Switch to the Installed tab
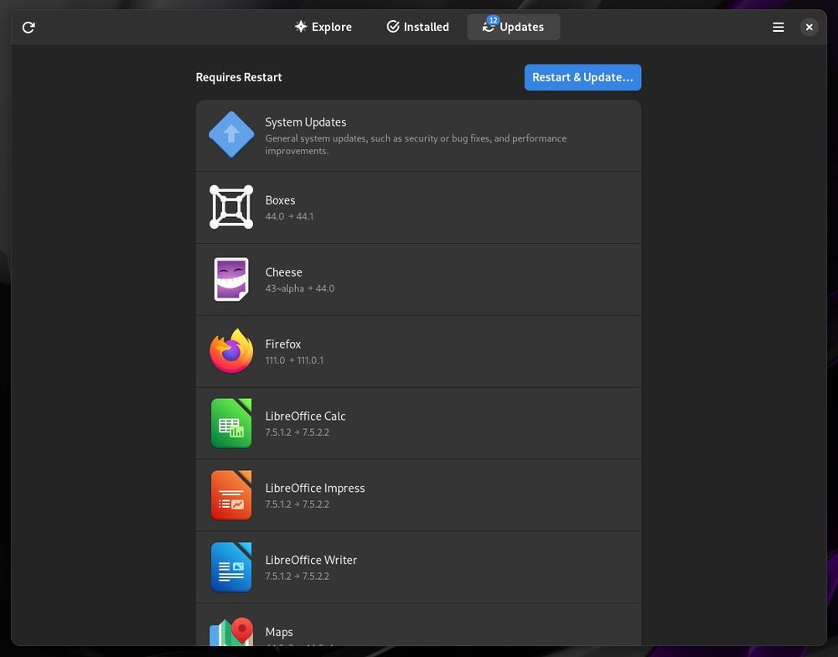 [x=417, y=27]
